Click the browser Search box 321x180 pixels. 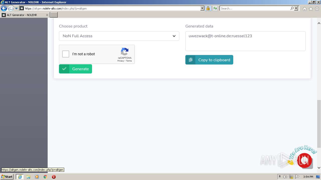(255, 8)
